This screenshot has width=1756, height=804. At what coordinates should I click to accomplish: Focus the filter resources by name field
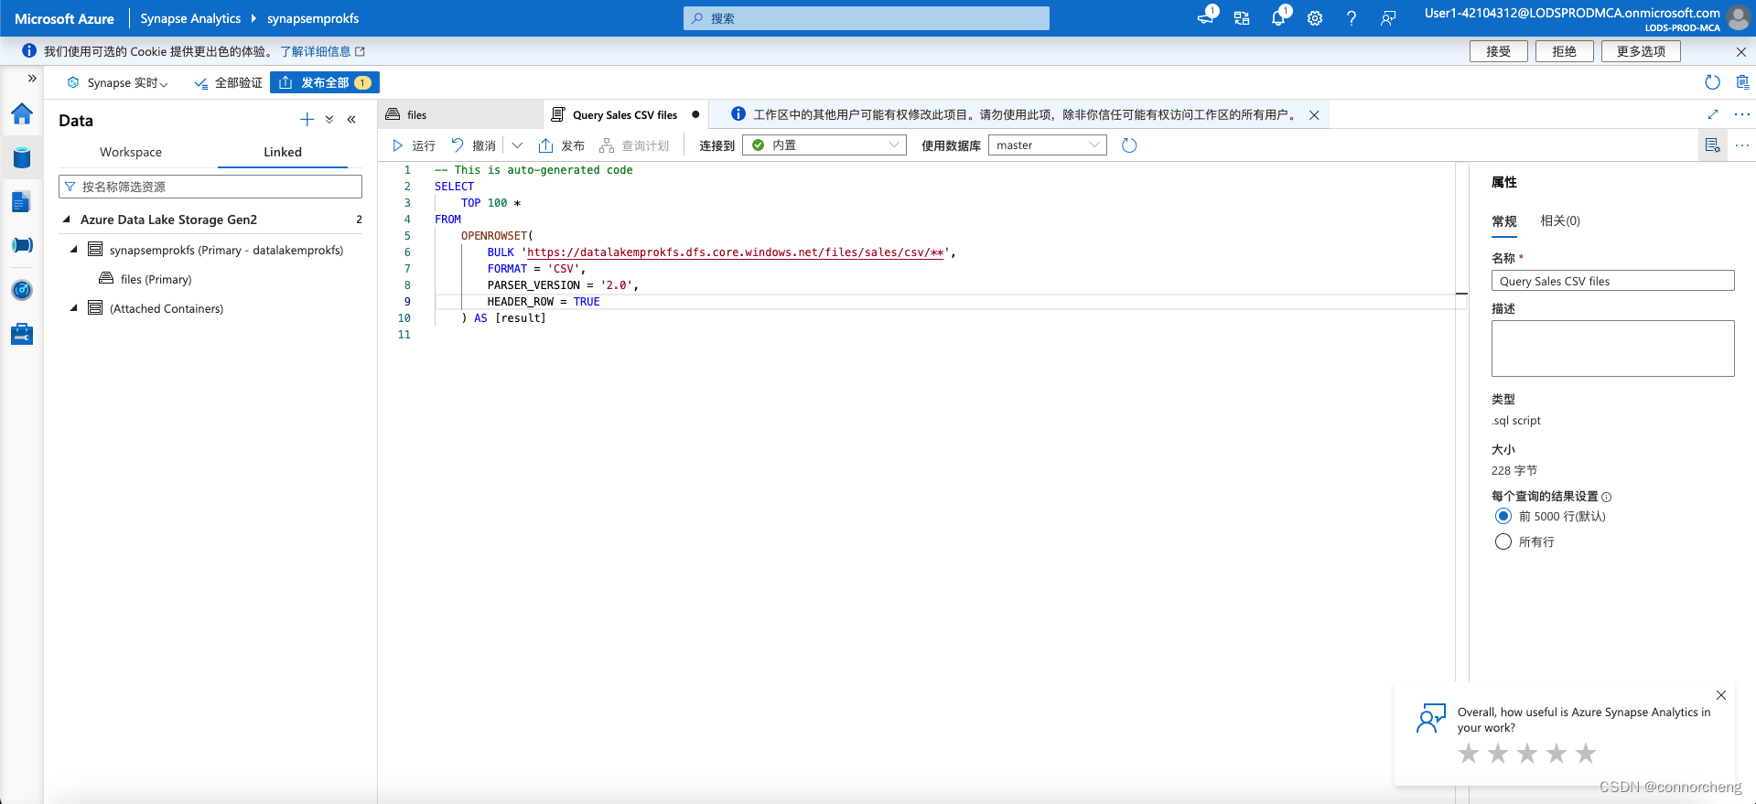click(x=210, y=187)
